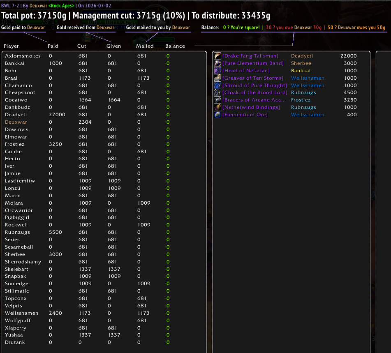Viewport: 391px width, 353px height.
Task: Click Deadyeti's paid amount 22000 in table
Action: (57, 115)
